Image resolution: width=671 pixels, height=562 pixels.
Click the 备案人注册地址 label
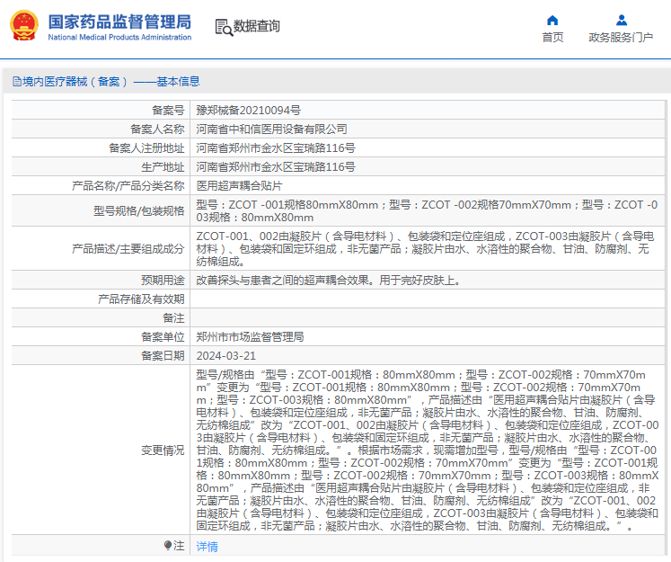146,147
